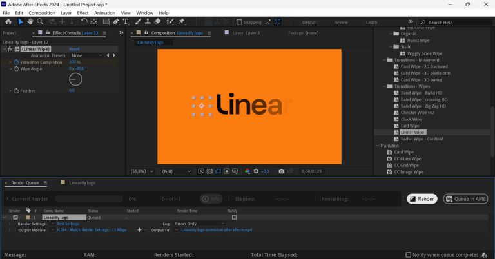
Task: Open grid and guide options icon
Action: (235, 171)
